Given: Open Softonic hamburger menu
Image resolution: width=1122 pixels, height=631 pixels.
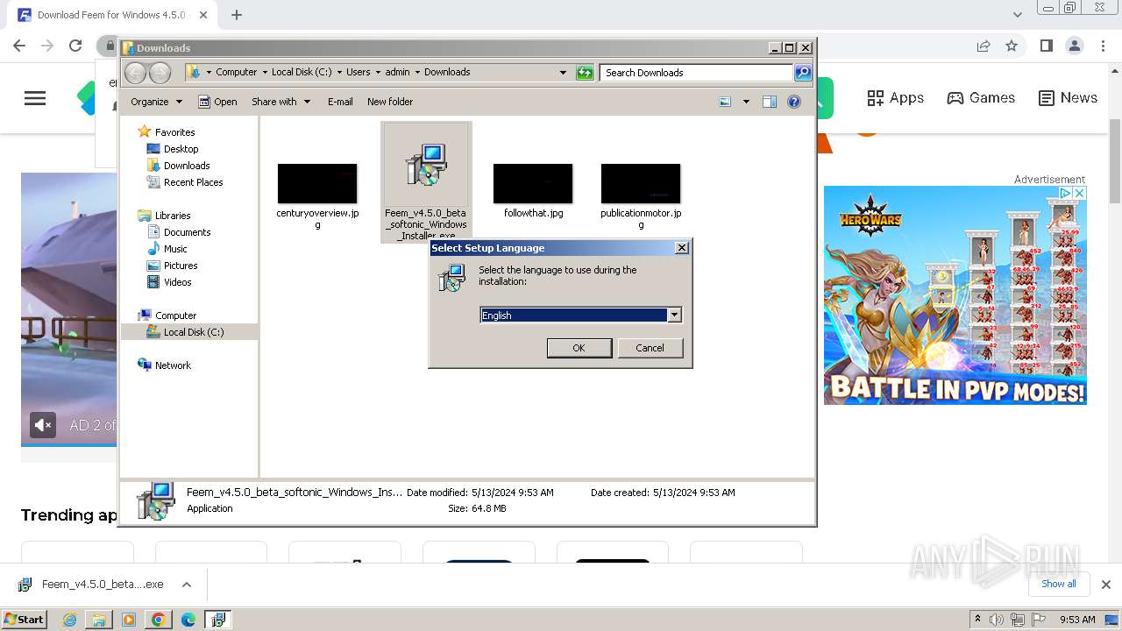Looking at the screenshot, I should tap(35, 98).
